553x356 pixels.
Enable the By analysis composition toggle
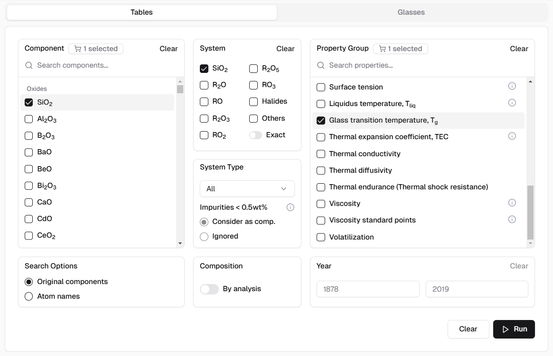[x=209, y=289]
